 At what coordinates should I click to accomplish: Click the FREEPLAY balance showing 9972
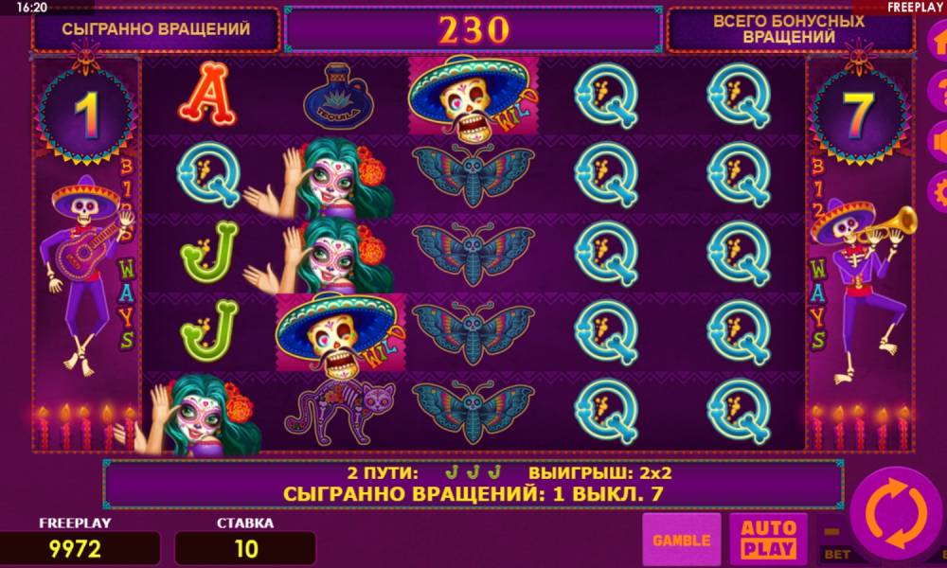80,549
